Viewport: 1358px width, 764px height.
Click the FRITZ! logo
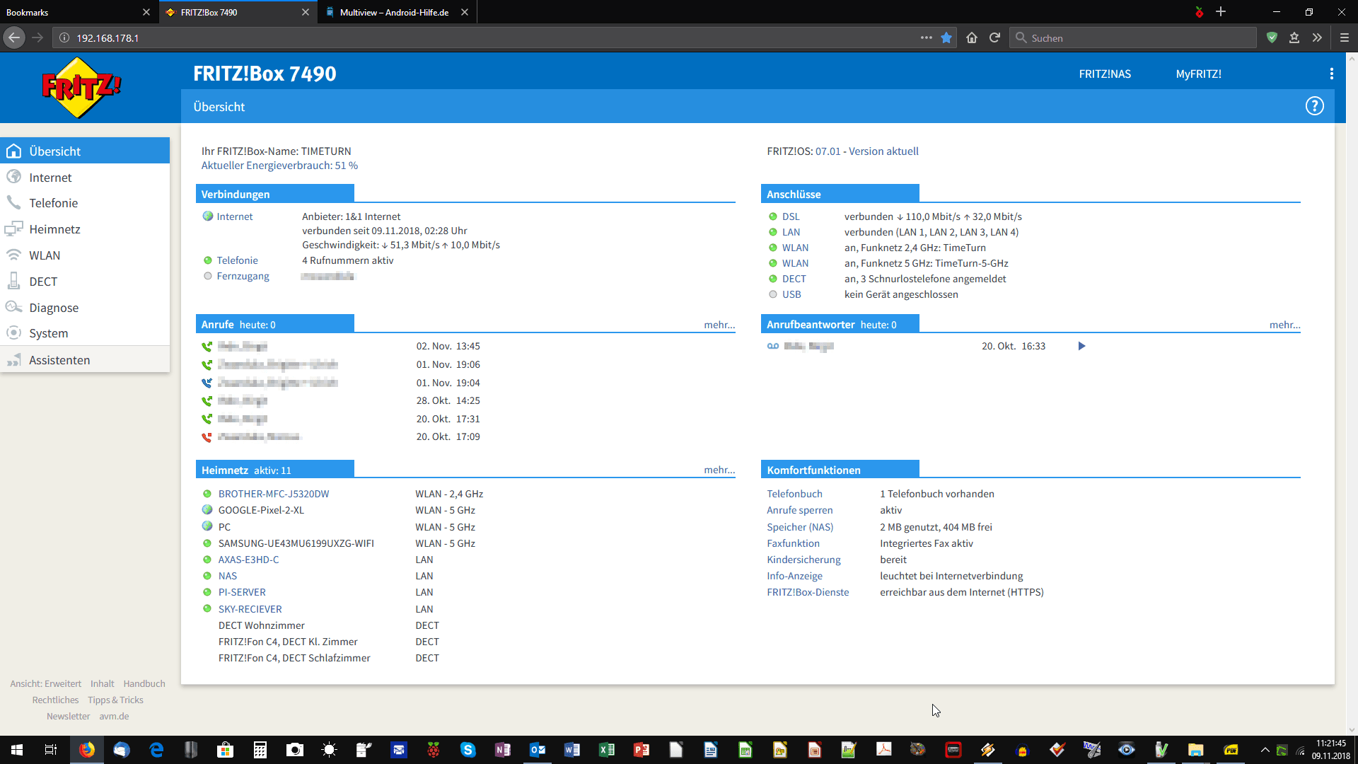coord(81,88)
